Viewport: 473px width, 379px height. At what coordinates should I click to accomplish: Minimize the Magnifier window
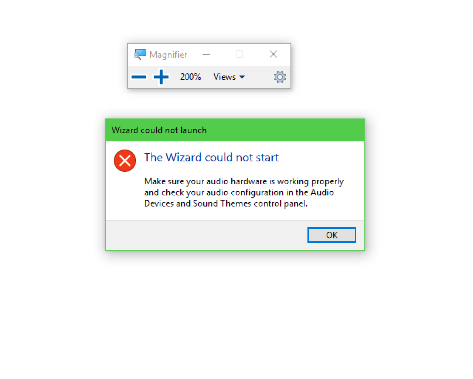[206, 54]
